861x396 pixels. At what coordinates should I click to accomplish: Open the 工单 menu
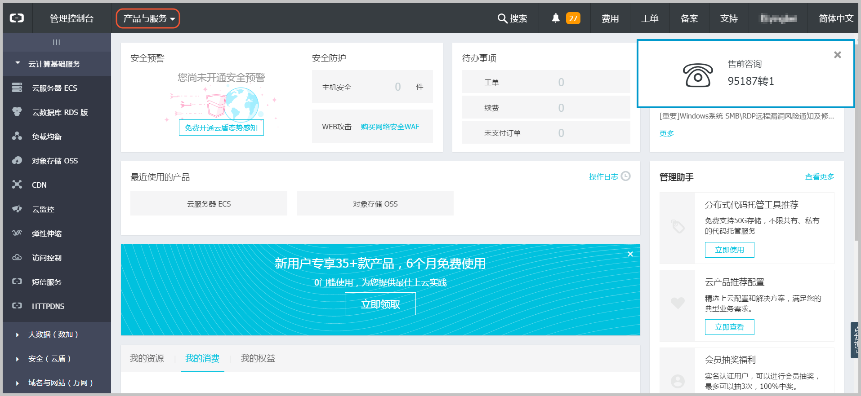[x=650, y=18]
